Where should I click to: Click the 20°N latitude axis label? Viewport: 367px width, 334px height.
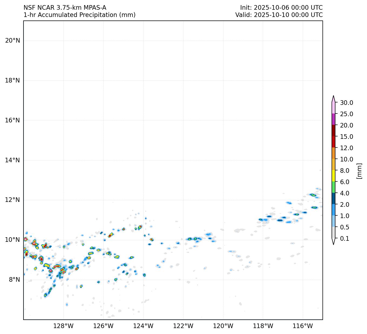(12, 41)
